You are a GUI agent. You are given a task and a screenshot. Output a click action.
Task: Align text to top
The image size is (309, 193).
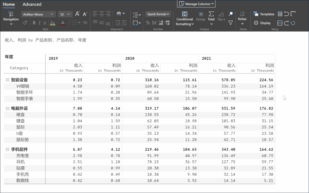[x=95, y=22]
